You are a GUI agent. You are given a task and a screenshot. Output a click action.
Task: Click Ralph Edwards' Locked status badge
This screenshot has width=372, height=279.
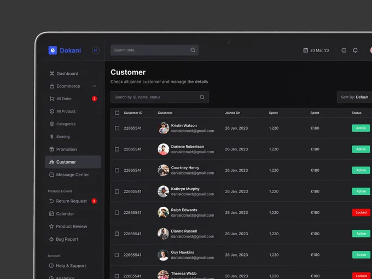tap(361, 213)
